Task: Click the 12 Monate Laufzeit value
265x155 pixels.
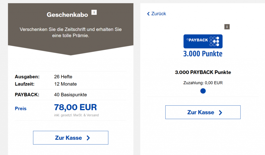Action: (65, 84)
